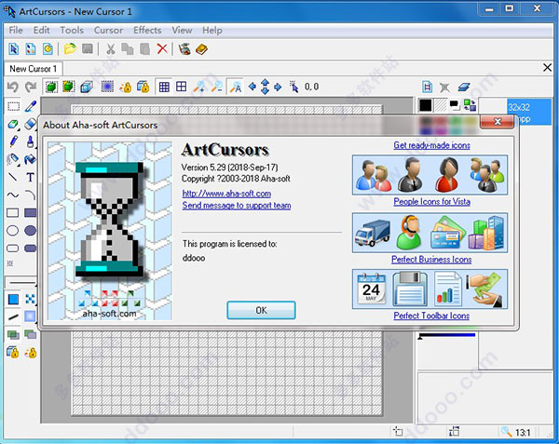This screenshot has height=444, width=559.
Task: Click the blue gradient slider bar
Action: [x=446, y=335]
